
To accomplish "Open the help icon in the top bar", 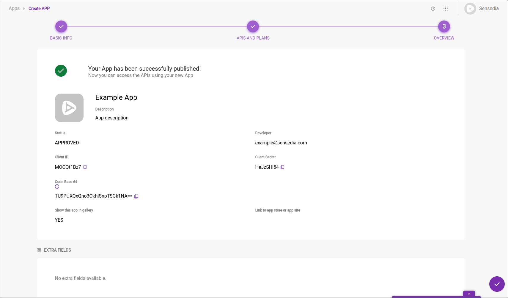I will (x=433, y=9).
